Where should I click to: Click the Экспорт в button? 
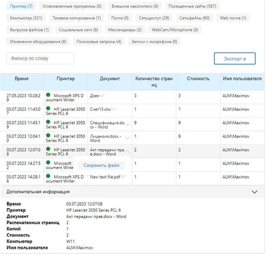(235, 58)
